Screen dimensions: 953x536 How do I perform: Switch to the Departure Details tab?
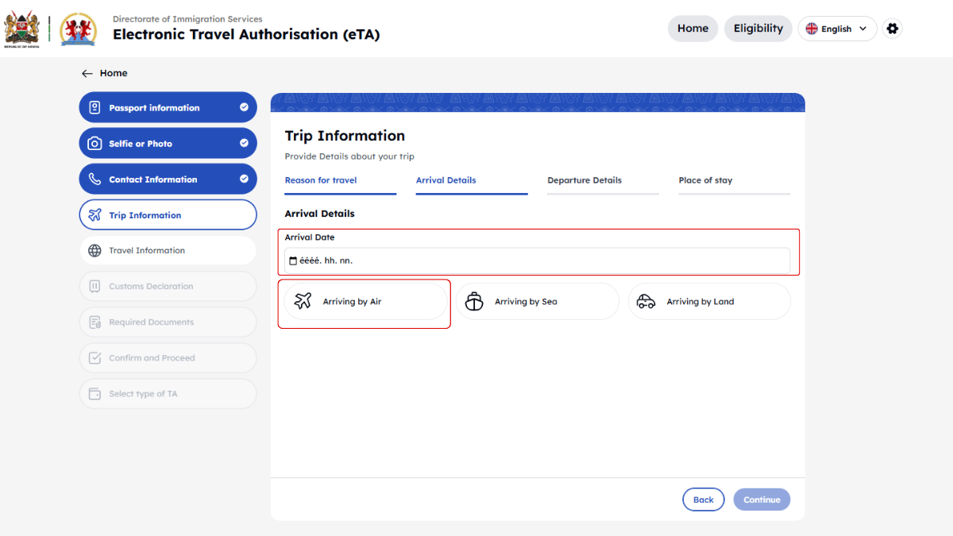coord(585,180)
